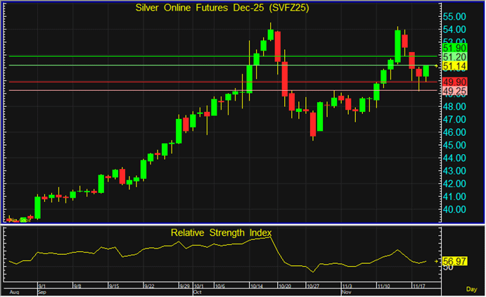
Task: Click the last green candlestick on the right
Action: click(426, 70)
